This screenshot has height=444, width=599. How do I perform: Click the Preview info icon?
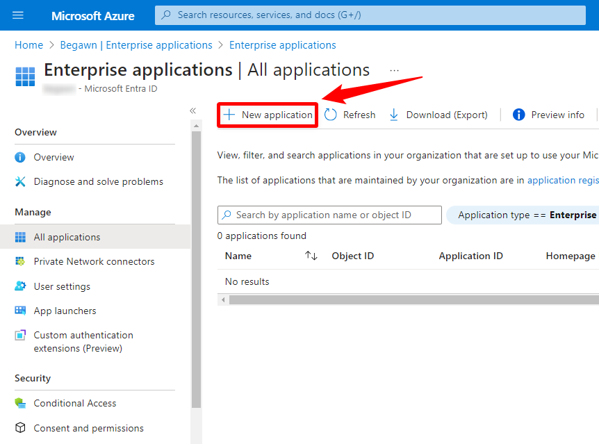click(x=519, y=115)
